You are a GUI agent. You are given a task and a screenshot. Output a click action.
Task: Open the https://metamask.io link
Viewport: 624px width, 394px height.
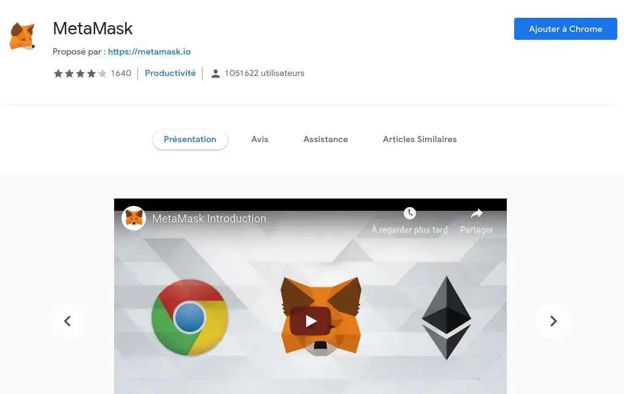[149, 51]
